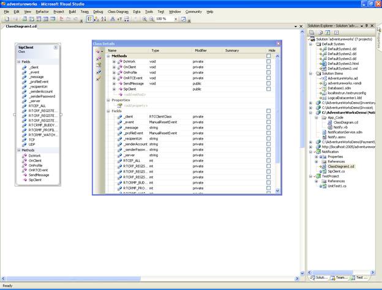Click the display name and type (T) toolbar icon
The width and height of the screenshot is (382, 290).
[119, 19]
